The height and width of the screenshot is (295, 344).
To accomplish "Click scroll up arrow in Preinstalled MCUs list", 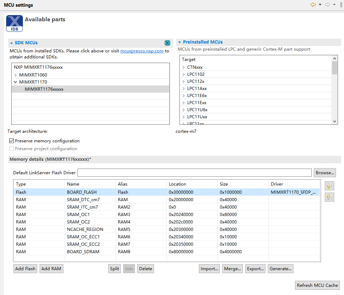I will pos(334,58).
